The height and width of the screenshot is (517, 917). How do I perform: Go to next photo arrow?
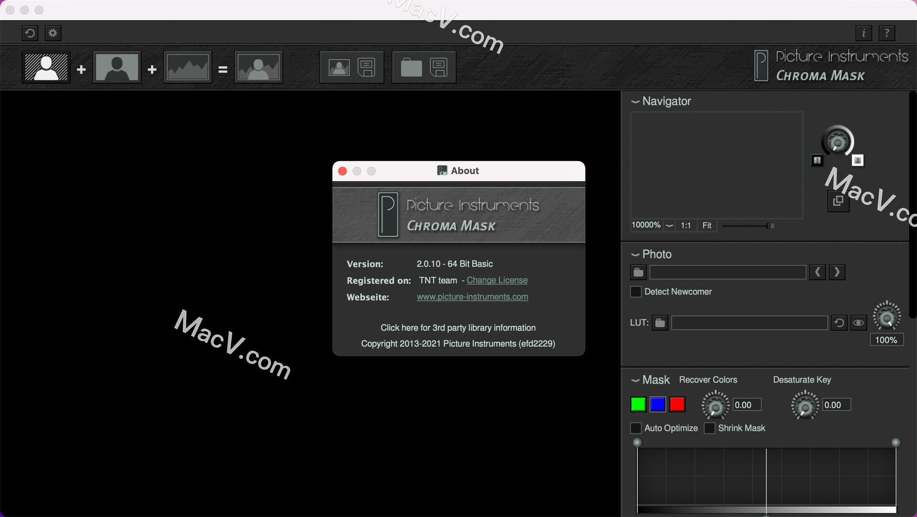pyautogui.click(x=837, y=272)
